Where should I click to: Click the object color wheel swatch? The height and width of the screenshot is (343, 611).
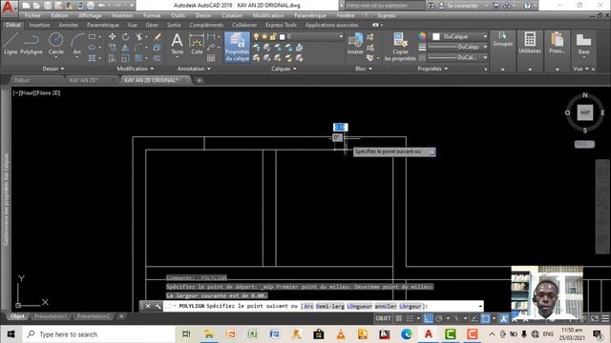tap(422, 36)
